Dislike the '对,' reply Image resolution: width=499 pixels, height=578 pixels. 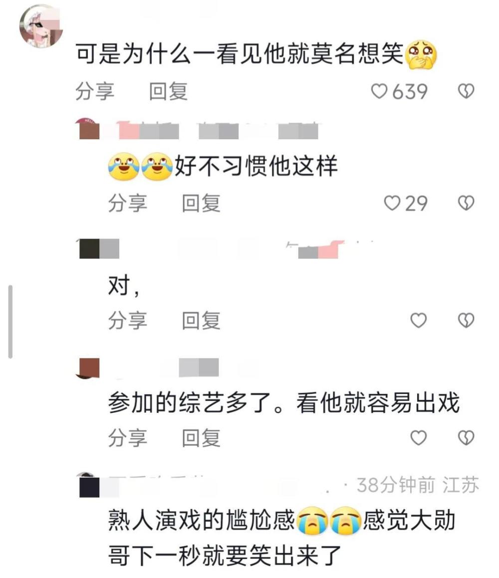click(x=466, y=320)
